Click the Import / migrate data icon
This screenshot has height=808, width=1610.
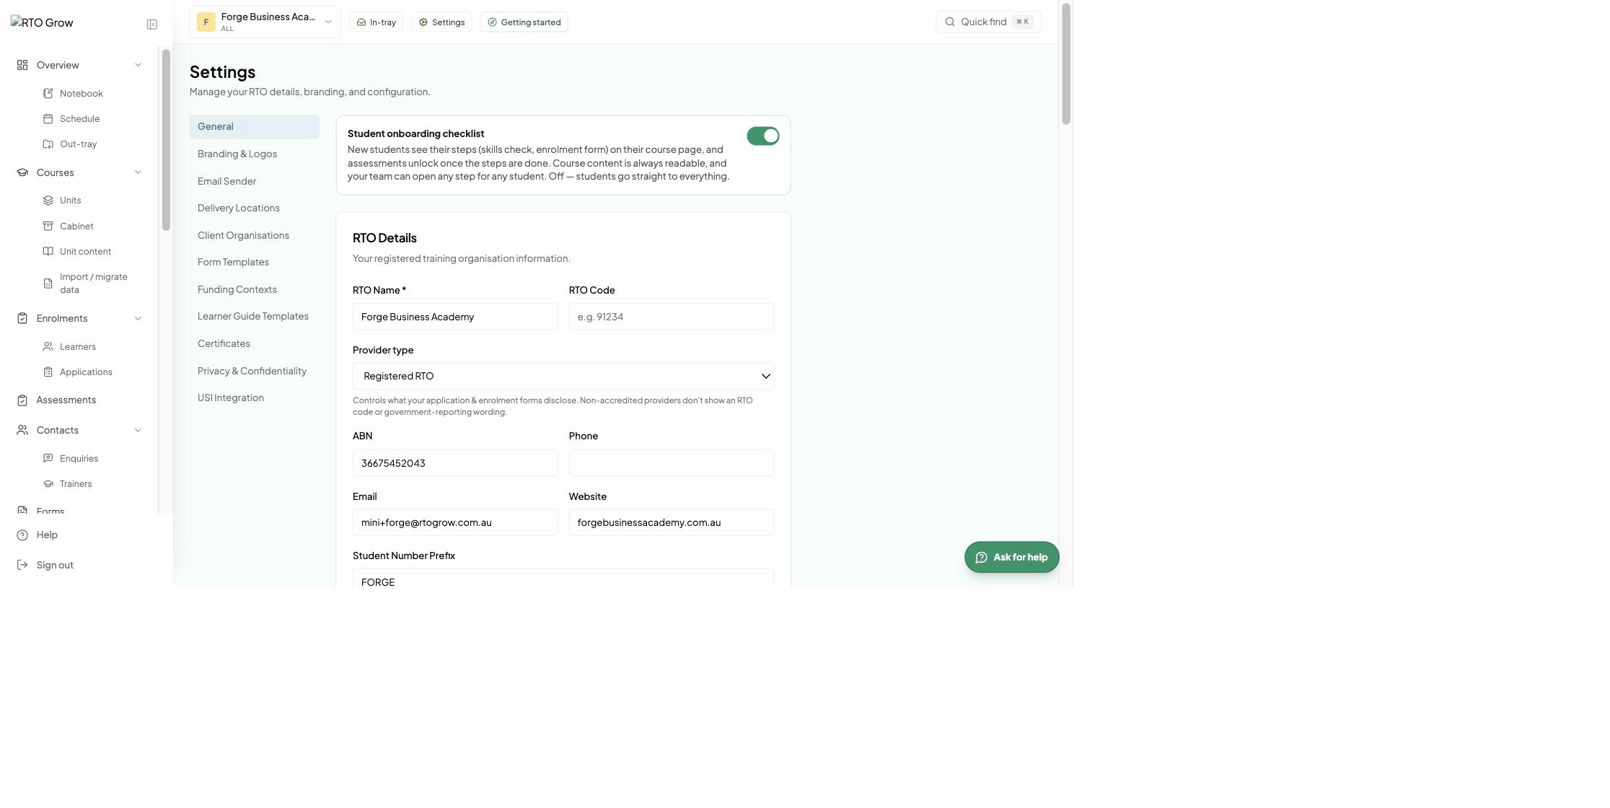(48, 284)
